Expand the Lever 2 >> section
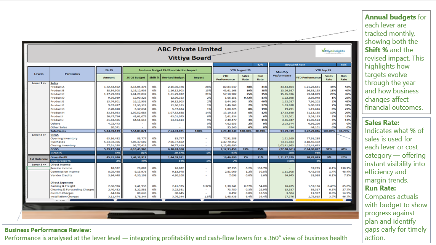Screen dimensions: 436x245 tap(38, 135)
